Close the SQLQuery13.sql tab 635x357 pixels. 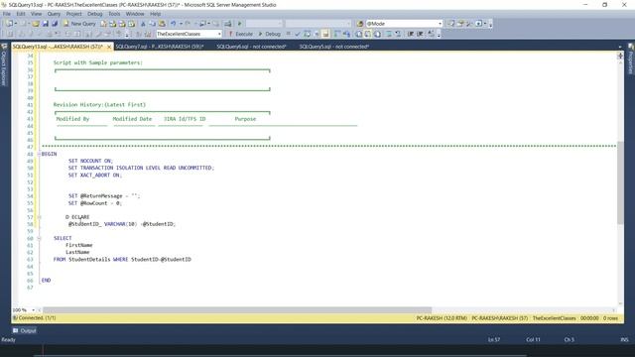109,47
